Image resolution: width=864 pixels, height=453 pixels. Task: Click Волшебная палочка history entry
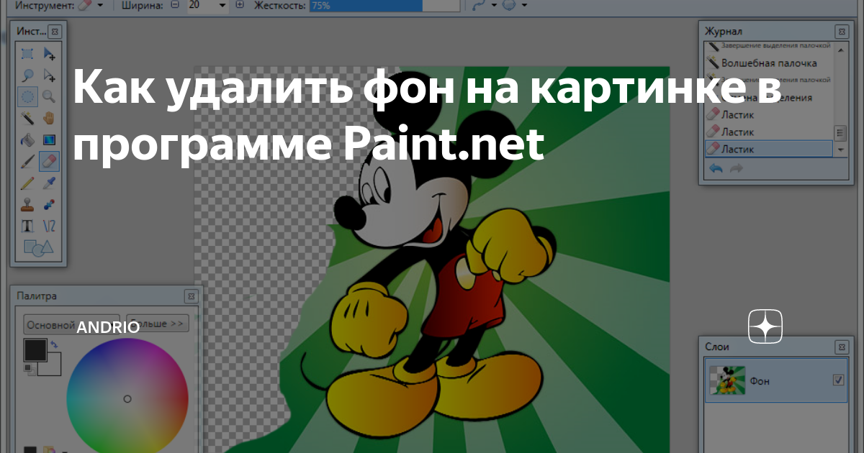point(768,63)
